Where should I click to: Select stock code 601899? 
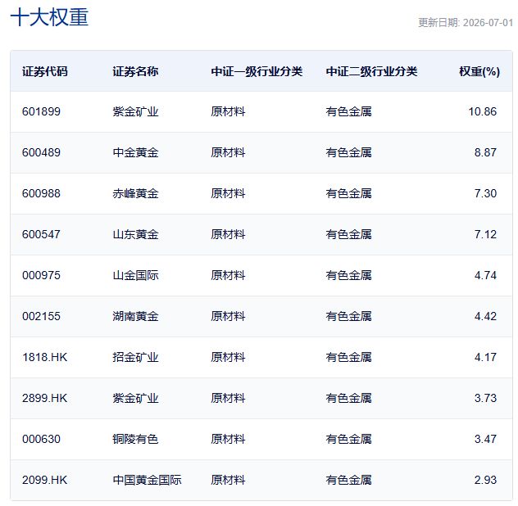click(x=41, y=111)
